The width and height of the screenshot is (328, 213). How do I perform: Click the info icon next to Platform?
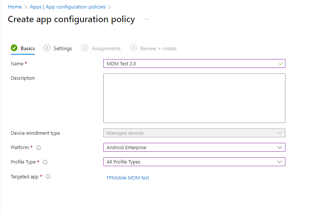point(39,148)
